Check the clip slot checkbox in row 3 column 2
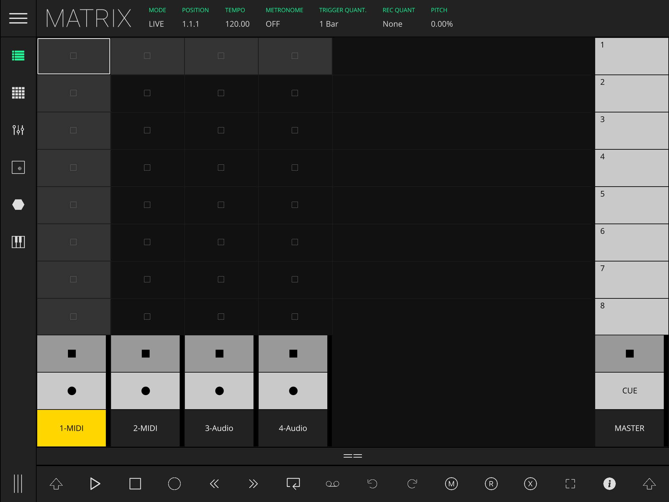The height and width of the screenshot is (502, 669). (147, 130)
